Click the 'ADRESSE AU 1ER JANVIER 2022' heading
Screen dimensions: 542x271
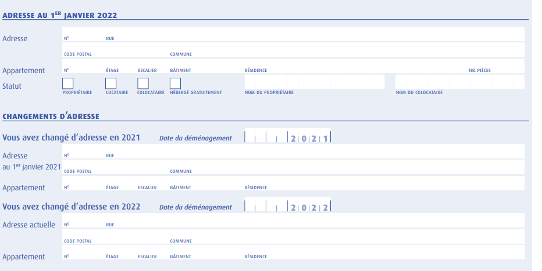point(60,15)
